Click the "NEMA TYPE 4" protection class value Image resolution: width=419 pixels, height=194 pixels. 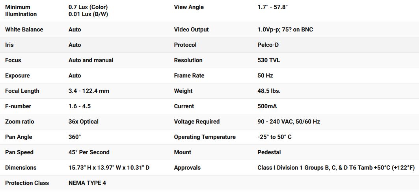(x=87, y=183)
